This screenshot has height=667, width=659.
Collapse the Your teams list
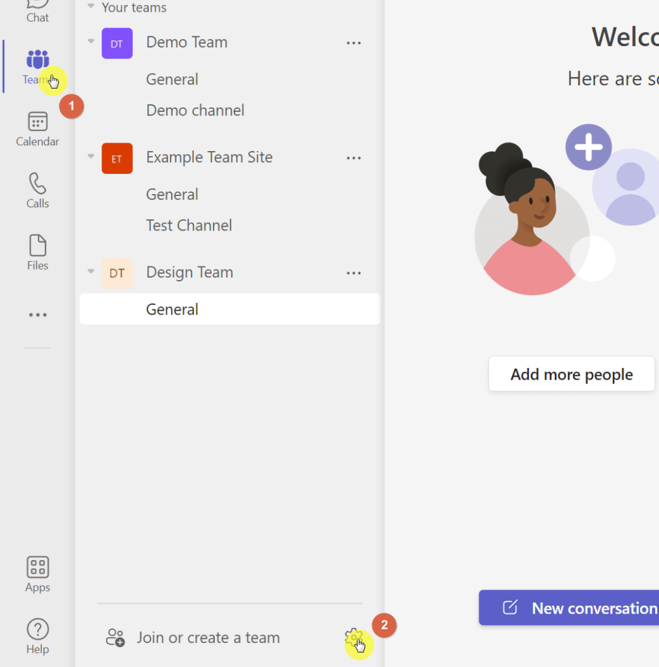(91, 6)
